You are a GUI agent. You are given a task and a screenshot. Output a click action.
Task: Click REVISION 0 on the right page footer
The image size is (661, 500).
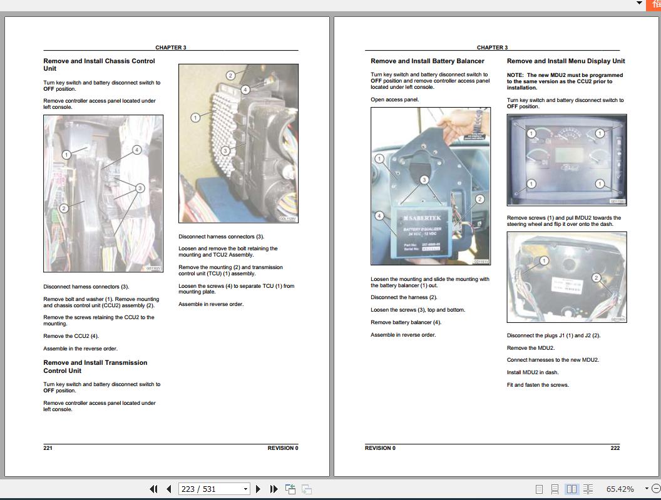(x=380, y=447)
